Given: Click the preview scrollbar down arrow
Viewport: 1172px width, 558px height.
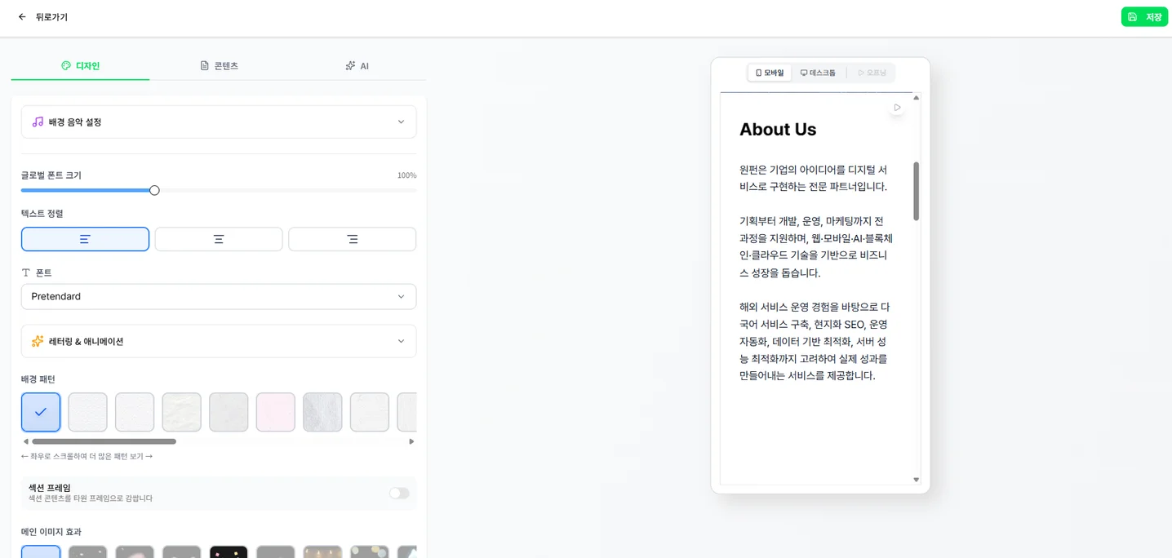Looking at the screenshot, I should click(916, 480).
